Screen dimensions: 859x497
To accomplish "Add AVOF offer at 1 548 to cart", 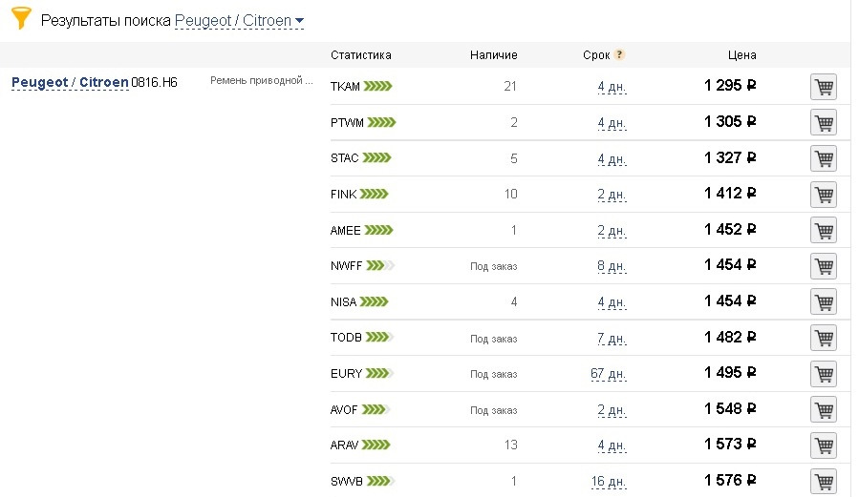I will click(x=824, y=409).
